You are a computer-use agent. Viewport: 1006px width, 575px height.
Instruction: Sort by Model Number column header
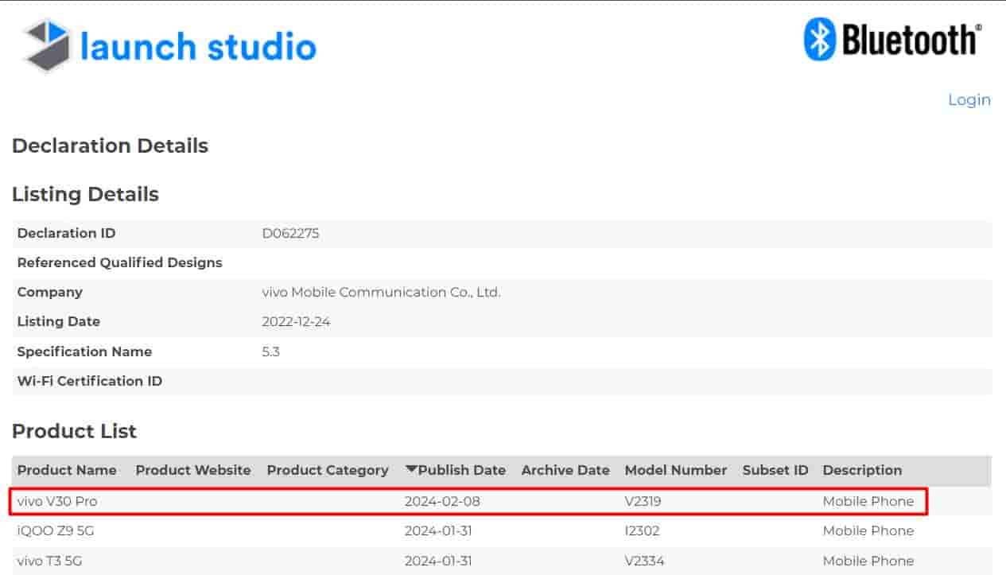tap(676, 470)
